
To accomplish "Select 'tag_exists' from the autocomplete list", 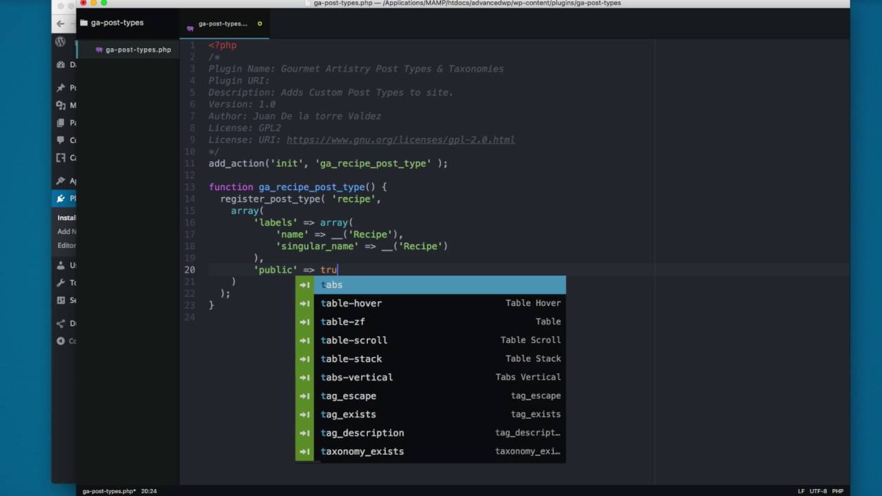I will click(x=431, y=415).
